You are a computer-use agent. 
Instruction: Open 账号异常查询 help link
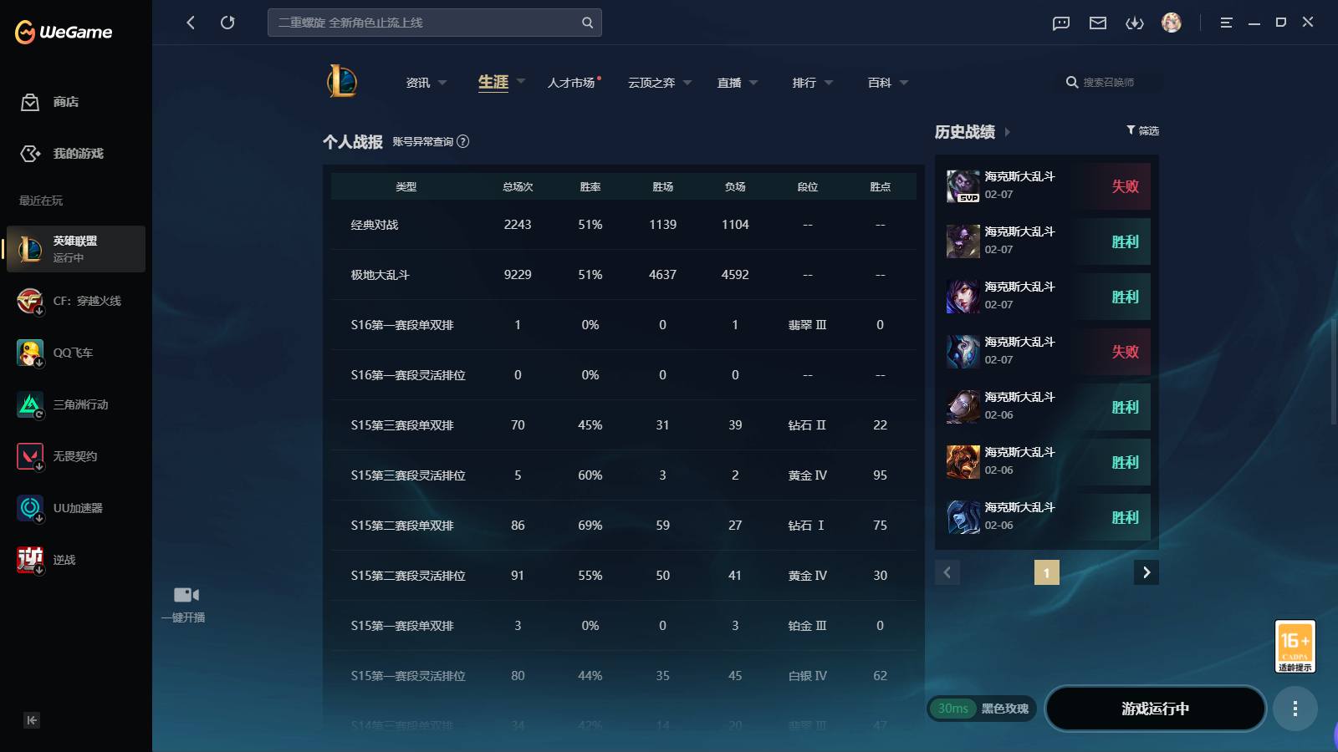click(x=431, y=142)
